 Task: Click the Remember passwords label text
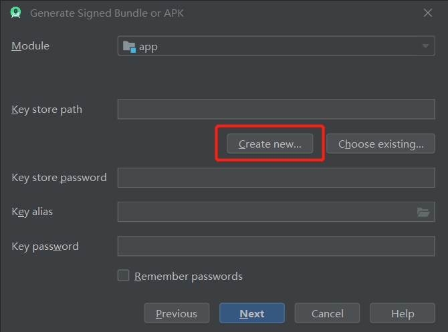[x=189, y=277]
